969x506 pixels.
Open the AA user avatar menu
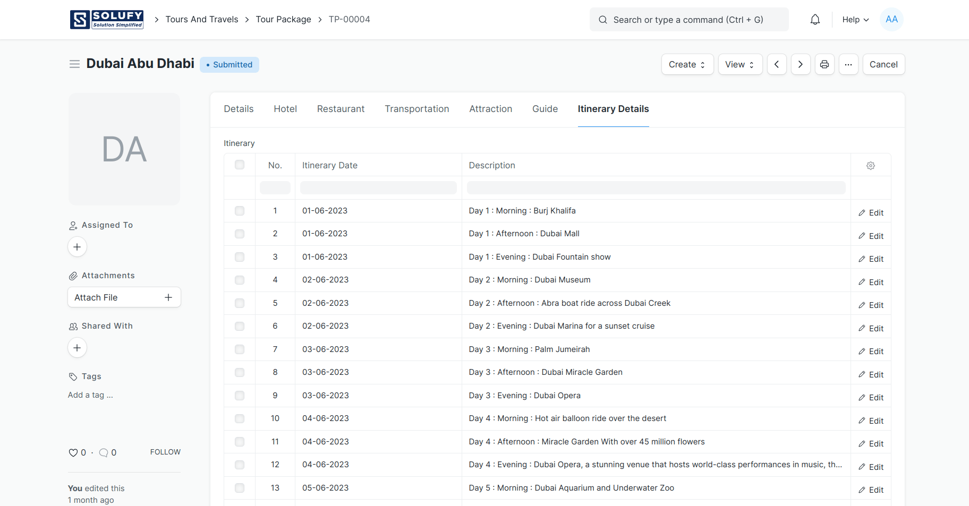(891, 20)
